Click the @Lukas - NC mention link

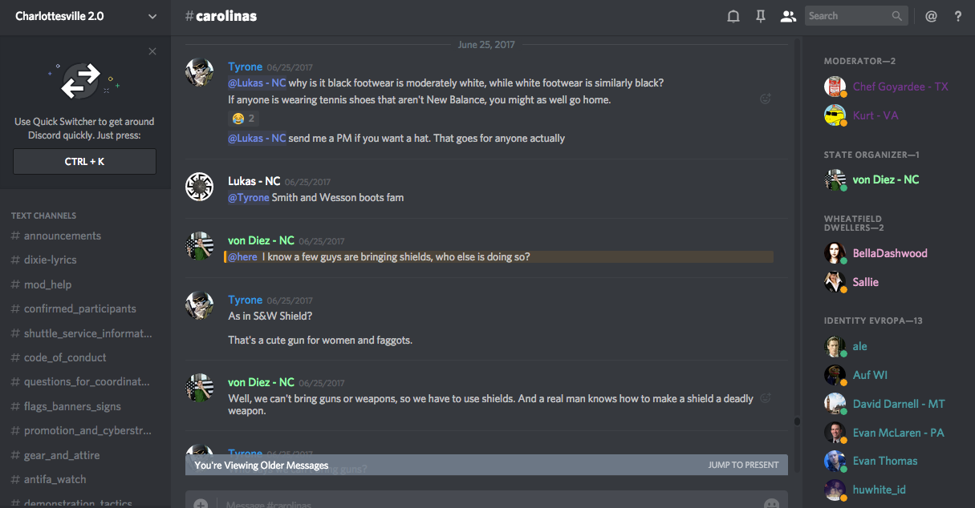click(x=257, y=83)
